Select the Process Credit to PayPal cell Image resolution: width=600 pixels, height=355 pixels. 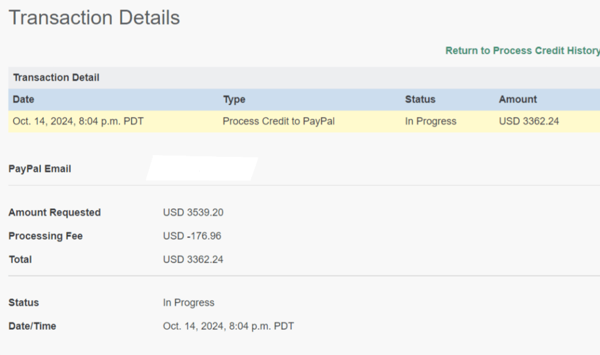(x=279, y=122)
